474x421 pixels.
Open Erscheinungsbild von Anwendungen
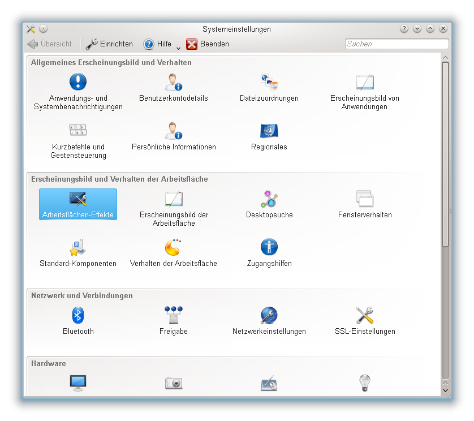[365, 92]
